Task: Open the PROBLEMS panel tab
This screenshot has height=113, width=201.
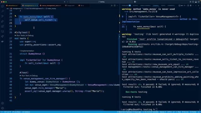Action: click(126, 6)
